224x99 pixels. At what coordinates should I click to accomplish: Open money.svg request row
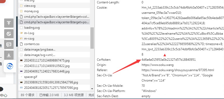point(54,11)
